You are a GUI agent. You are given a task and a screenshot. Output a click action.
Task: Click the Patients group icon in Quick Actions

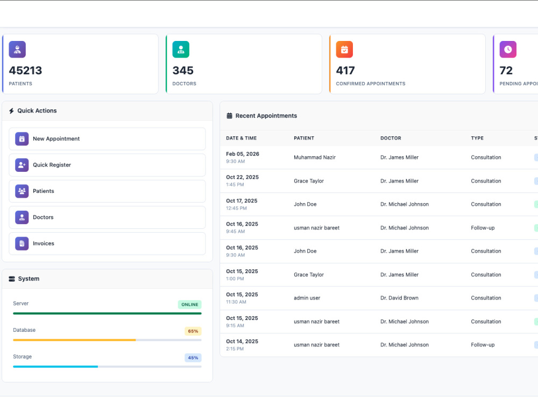tap(22, 191)
